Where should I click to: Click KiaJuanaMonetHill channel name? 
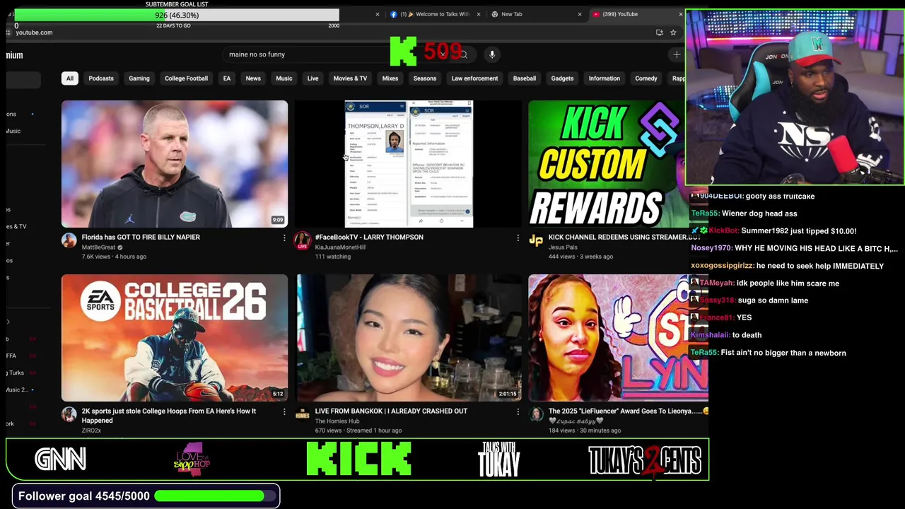click(x=340, y=247)
